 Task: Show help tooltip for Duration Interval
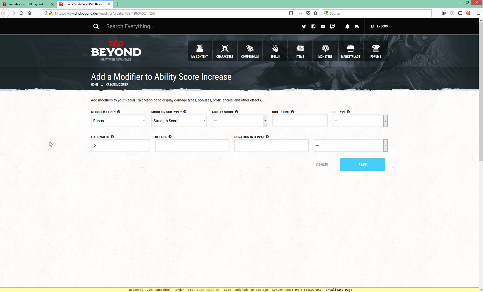coord(267,137)
